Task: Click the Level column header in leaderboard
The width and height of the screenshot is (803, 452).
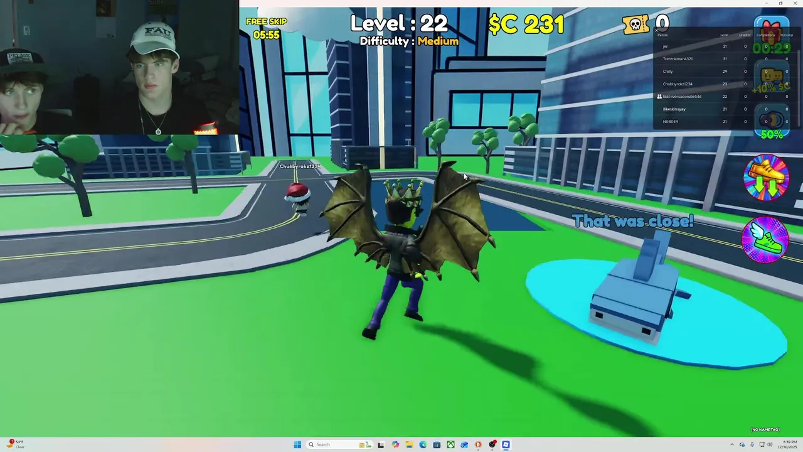Action: click(x=725, y=35)
